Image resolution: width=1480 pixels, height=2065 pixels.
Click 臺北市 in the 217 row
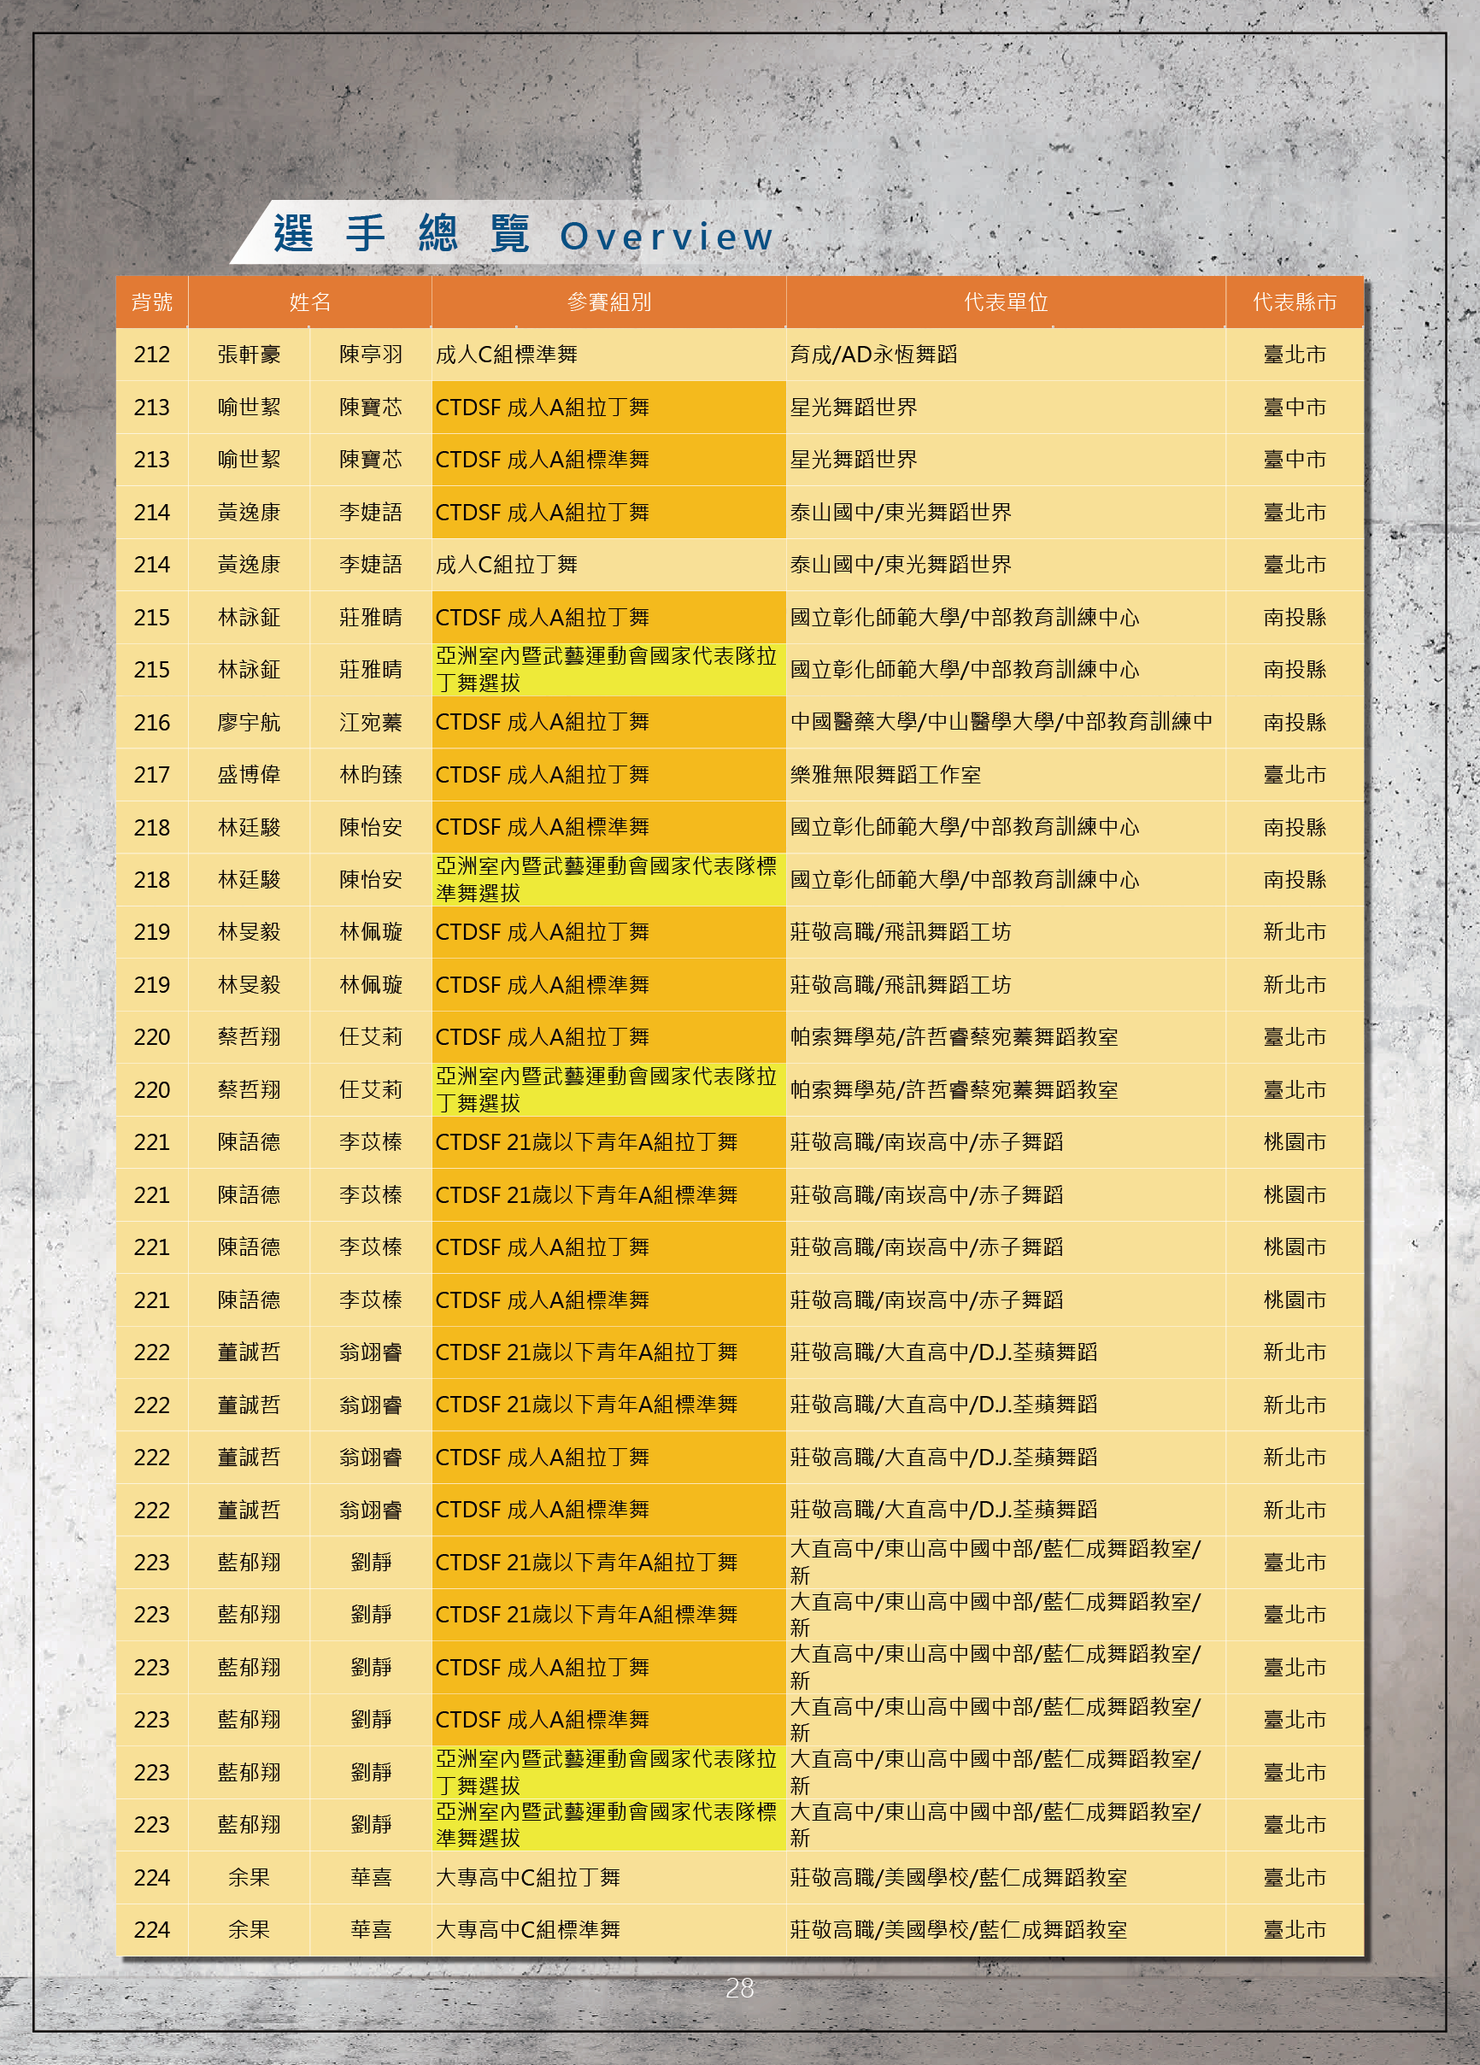[1295, 775]
